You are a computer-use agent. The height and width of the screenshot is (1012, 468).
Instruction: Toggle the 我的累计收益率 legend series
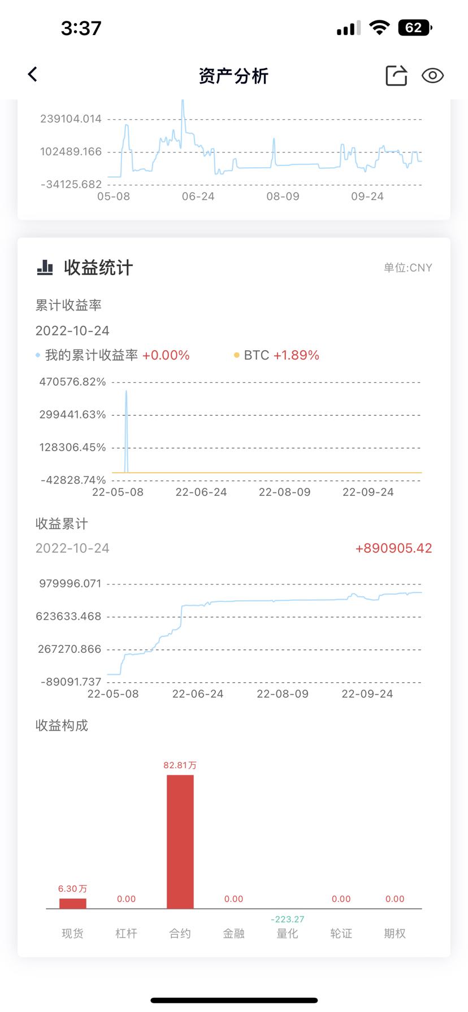pos(112,355)
